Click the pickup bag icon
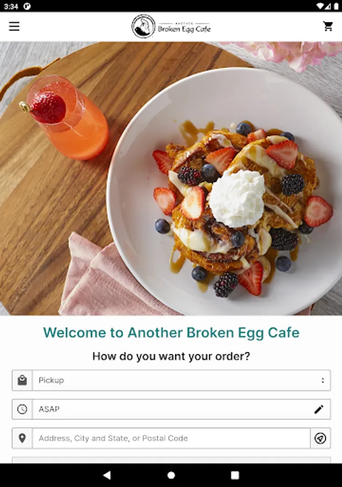The height and width of the screenshot is (487, 342). (x=22, y=380)
